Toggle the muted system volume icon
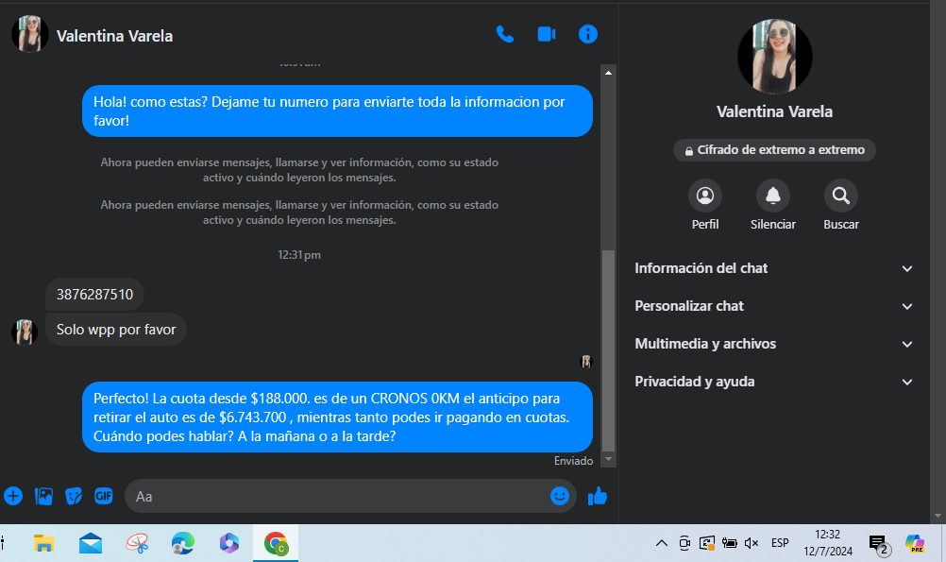This screenshot has width=946, height=562. click(x=752, y=543)
